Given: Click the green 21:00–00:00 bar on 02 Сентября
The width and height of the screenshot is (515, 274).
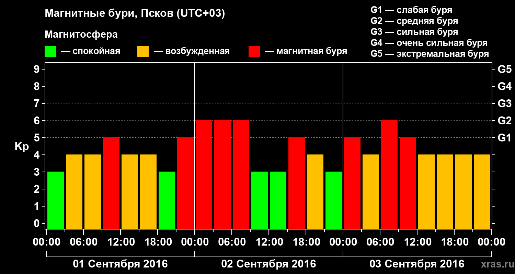Looking at the screenshot, I should coord(334,200).
